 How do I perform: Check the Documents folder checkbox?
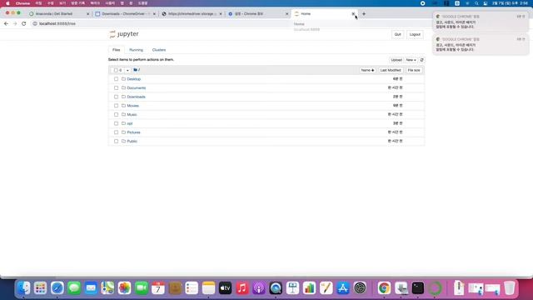click(117, 87)
